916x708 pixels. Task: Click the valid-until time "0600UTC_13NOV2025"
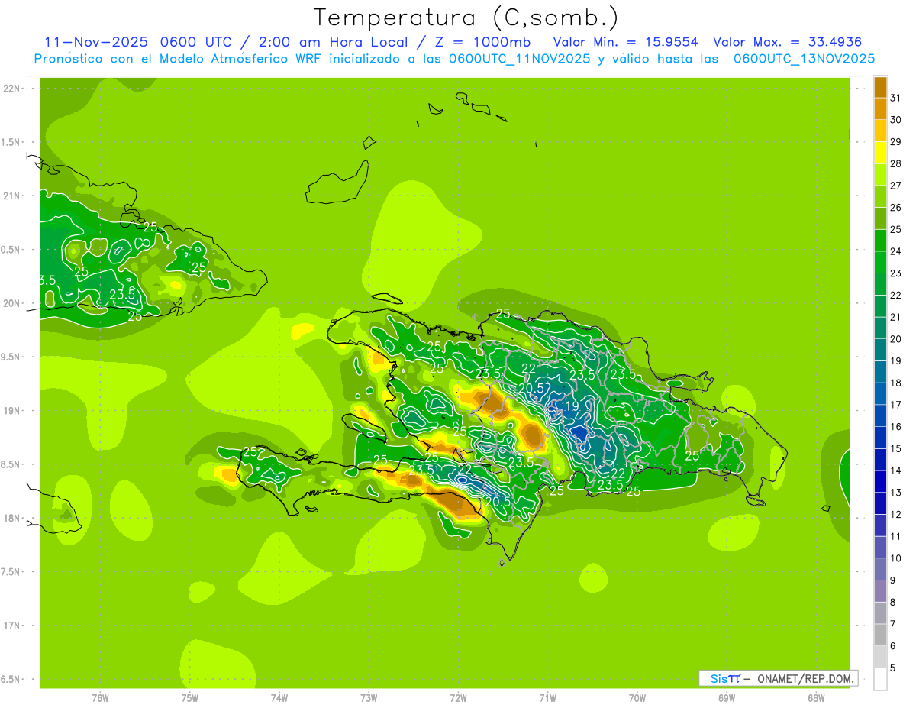(x=804, y=59)
